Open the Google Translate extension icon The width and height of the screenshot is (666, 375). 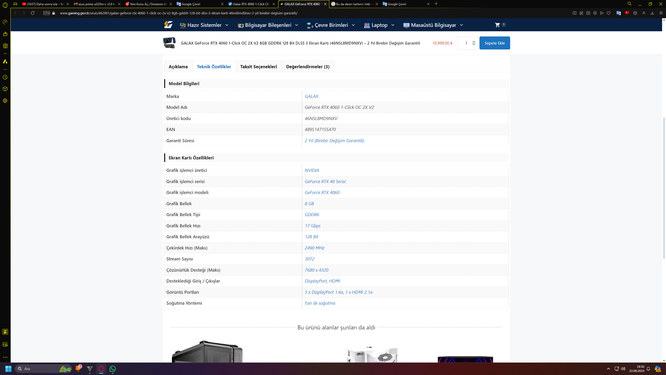[619, 13]
